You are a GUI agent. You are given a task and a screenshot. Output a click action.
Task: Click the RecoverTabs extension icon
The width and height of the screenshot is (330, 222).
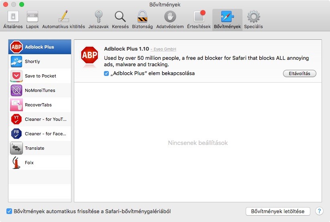point(16,105)
